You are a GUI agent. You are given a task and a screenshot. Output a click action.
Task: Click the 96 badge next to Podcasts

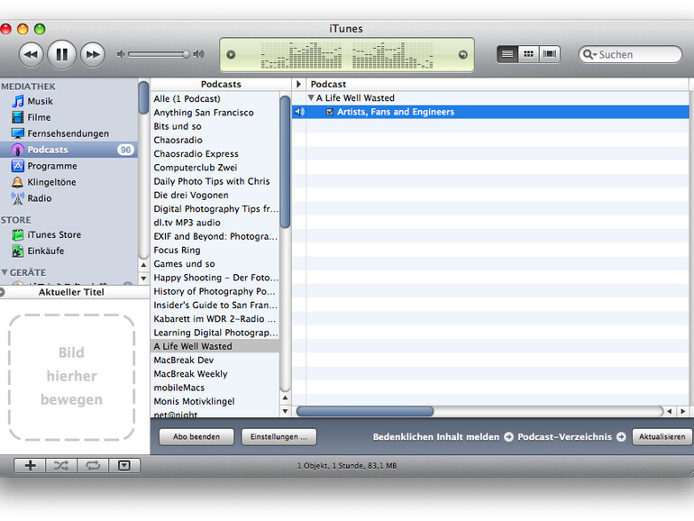point(125,150)
